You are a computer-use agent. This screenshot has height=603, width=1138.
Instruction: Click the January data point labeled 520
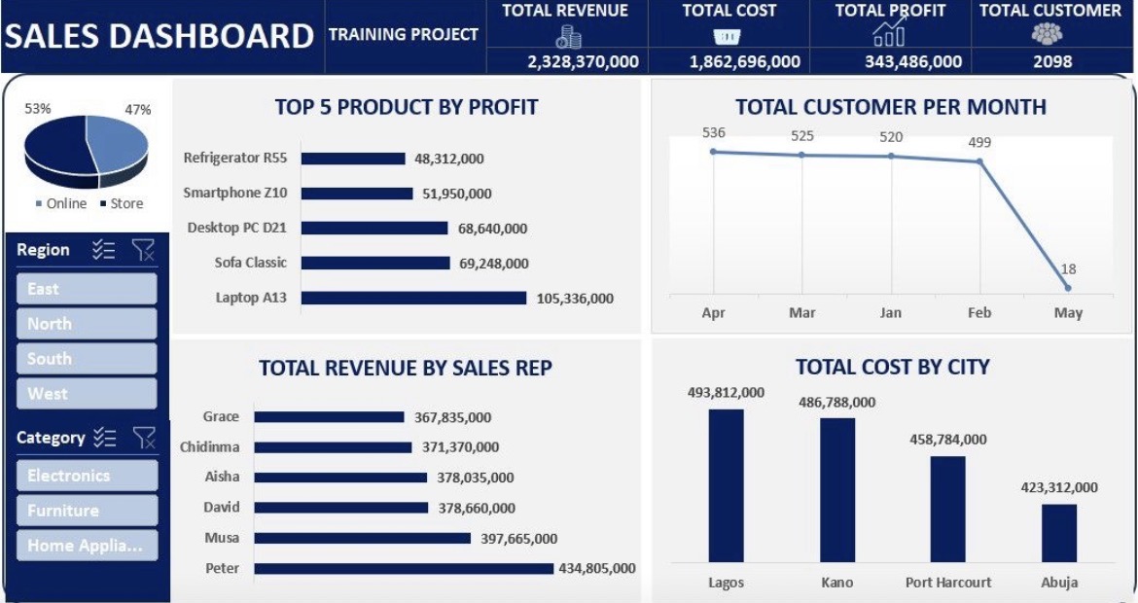pos(891,156)
